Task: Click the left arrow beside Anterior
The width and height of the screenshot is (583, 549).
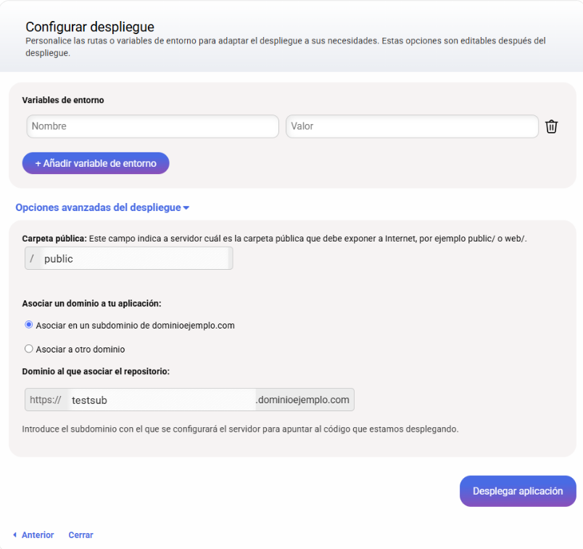Action: 15,535
